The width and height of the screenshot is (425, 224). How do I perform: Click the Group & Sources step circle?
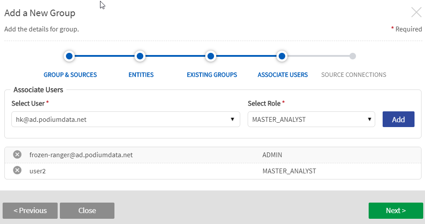coord(69,56)
